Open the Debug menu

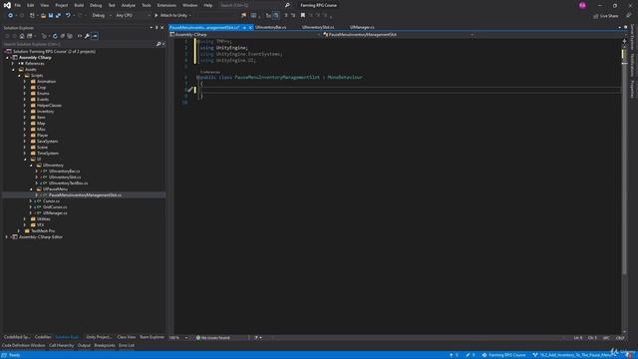[x=96, y=5]
